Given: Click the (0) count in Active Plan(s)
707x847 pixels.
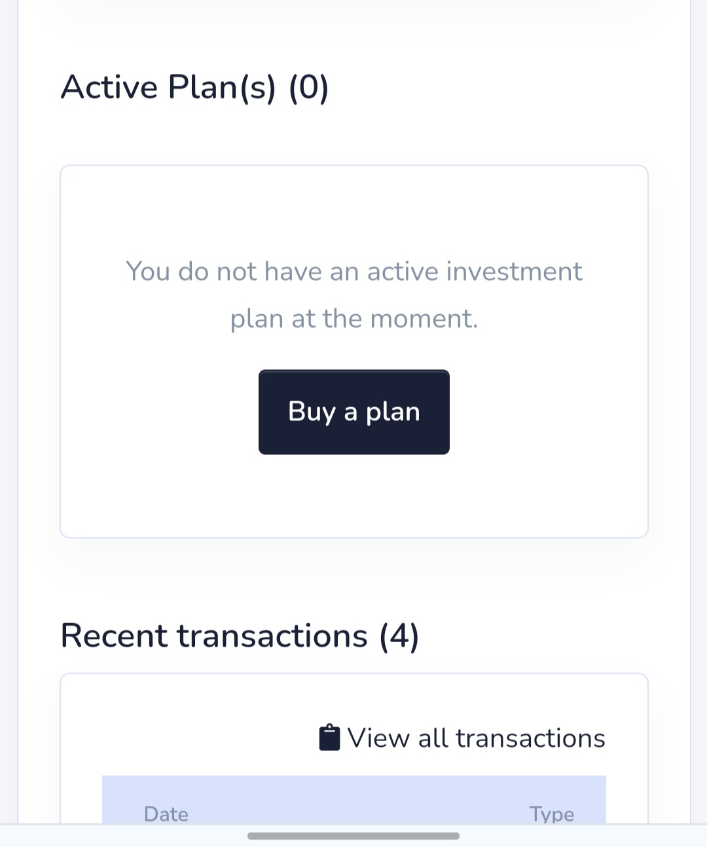Looking at the screenshot, I should coord(308,87).
